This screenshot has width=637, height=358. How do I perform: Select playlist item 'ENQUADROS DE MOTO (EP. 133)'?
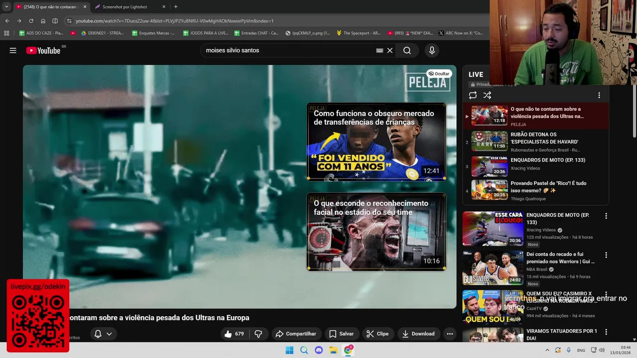(x=535, y=167)
